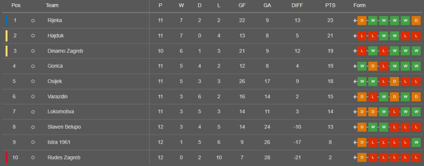Sort table by DIFF column header
This screenshot has height=166, width=424.
click(297, 6)
